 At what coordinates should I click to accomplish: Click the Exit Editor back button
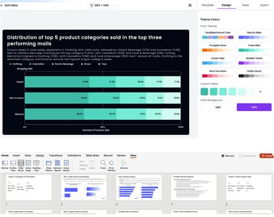(9, 5)
